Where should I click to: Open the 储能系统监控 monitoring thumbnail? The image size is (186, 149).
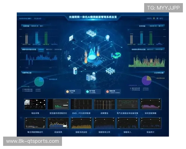(81, 123)
